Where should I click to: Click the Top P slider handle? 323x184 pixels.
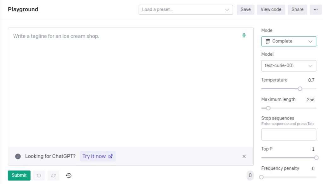(316, 158)
